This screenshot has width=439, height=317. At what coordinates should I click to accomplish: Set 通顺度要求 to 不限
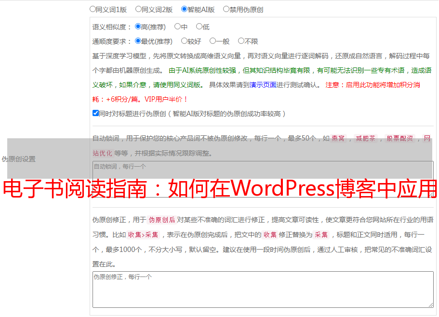pos(241,41)
